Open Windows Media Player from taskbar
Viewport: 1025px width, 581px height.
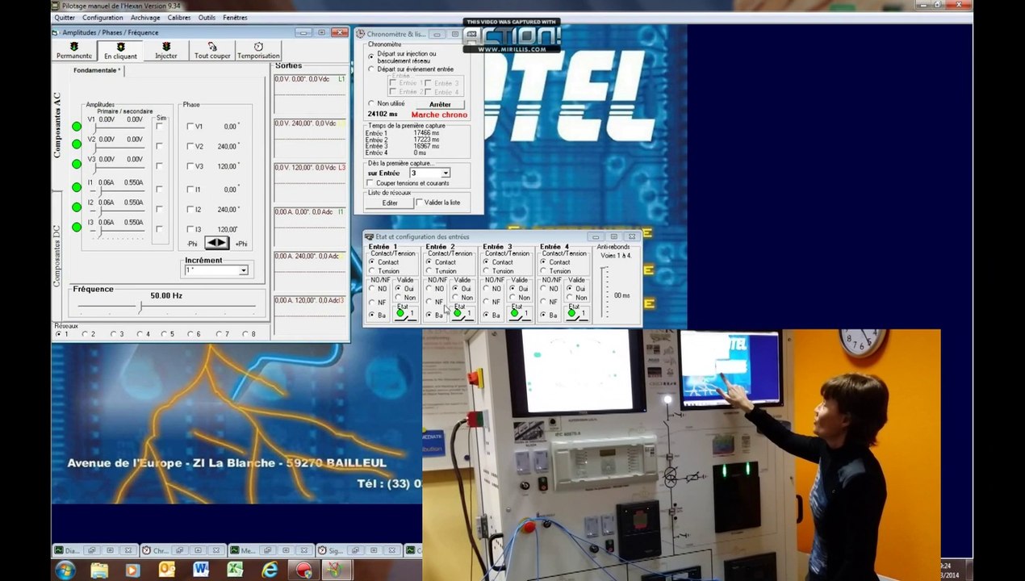pos(132,570)
